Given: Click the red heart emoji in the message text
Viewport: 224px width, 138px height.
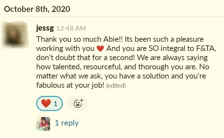Looking at the screenshot, I should [101, 49].
